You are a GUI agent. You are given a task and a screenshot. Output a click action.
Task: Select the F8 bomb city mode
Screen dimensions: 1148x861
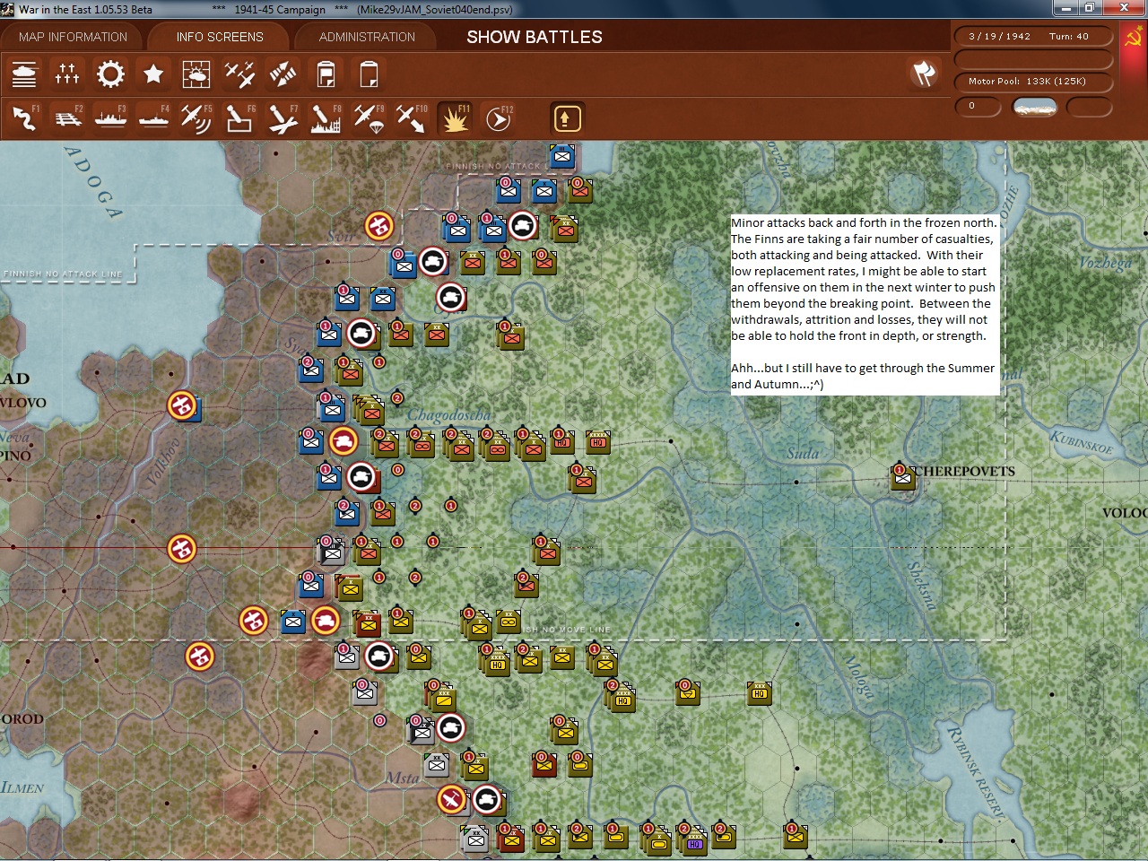tap(326, 118)
